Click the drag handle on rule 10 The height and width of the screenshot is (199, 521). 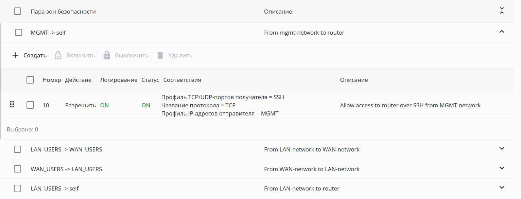pos(12,105)
